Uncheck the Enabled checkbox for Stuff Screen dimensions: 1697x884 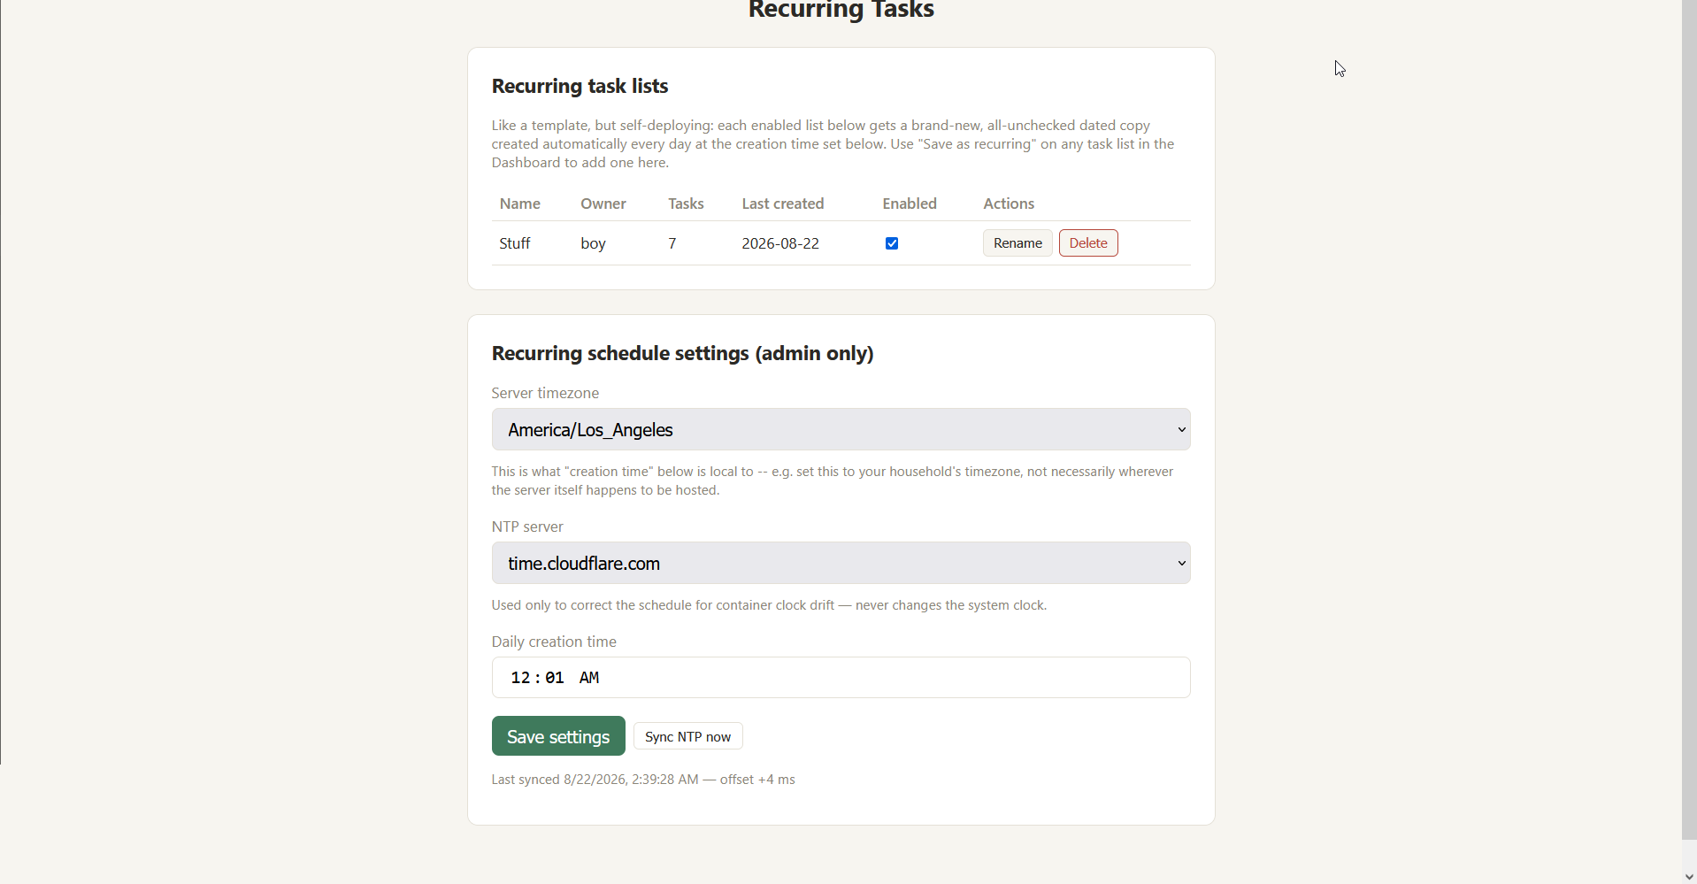[892, 243]
